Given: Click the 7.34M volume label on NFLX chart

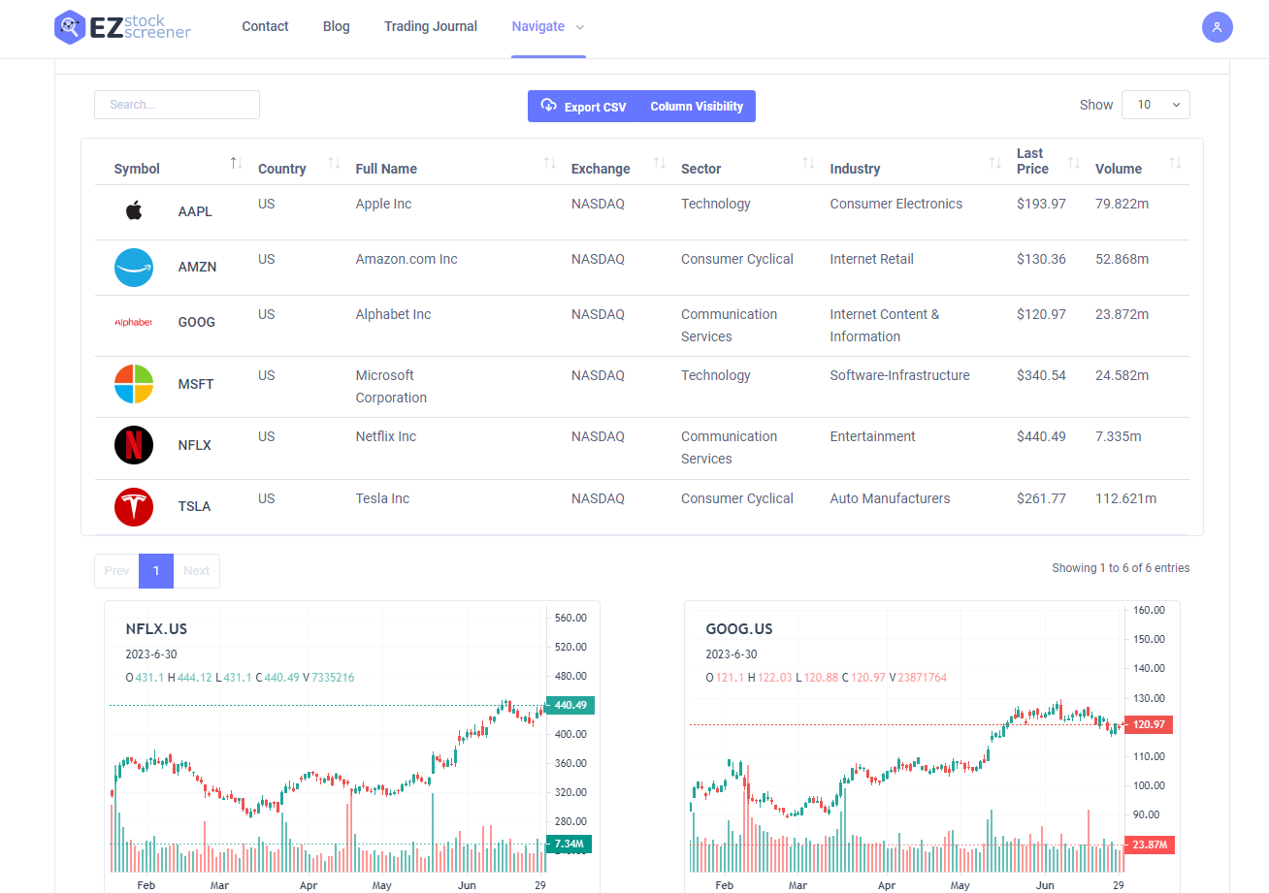Looking at the screenshot, I should pyautogui.click(x=569, y=845).
